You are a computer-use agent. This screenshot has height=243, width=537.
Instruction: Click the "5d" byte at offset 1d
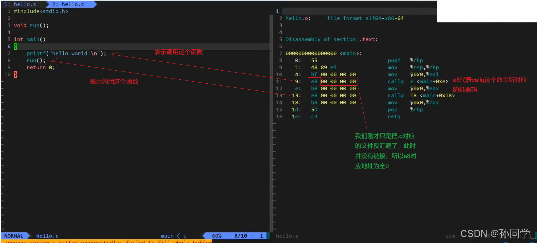click(314, 110)
